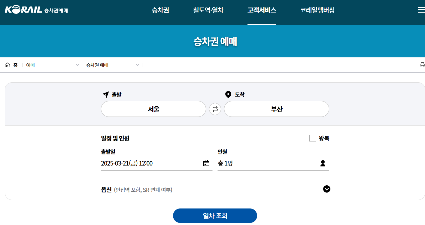
Task: Click the 일정 및 인원 heading
Action: click(115, 138)
